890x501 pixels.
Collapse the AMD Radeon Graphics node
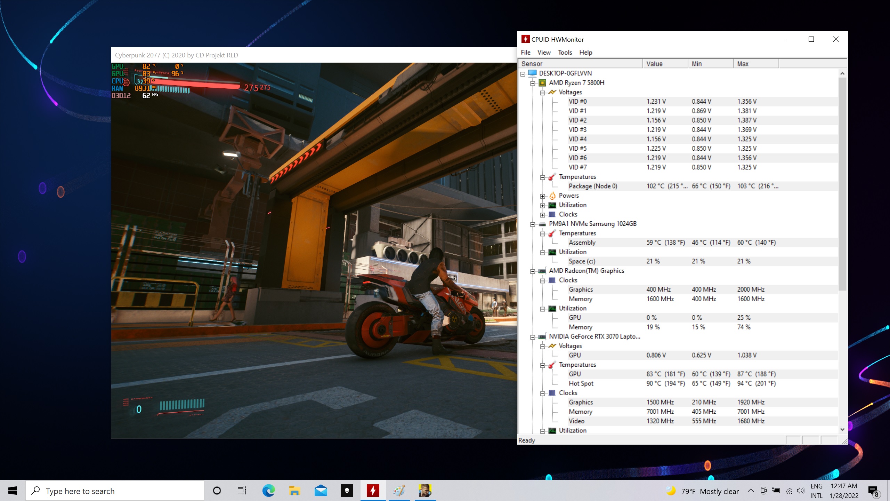click(x=533, y=271)
